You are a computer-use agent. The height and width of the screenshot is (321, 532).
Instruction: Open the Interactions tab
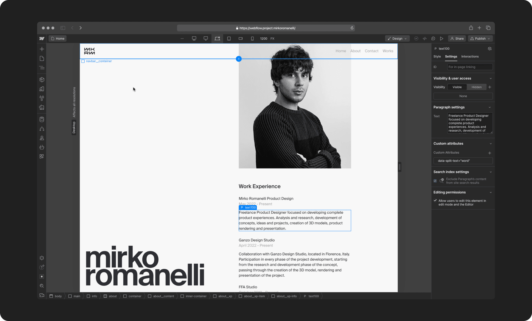(x=470, y=56)
